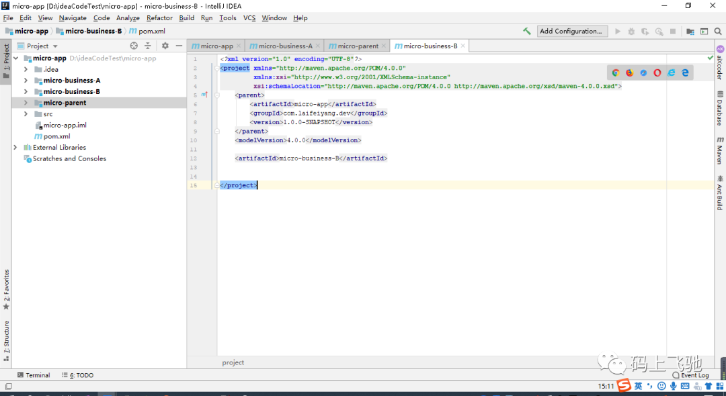Expand the micro-business-B module
This screenshot has width=726, height=396.
tap(26, 91)
